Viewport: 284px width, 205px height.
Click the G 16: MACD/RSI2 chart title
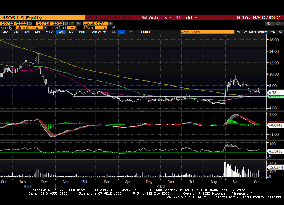coord(258,18)
